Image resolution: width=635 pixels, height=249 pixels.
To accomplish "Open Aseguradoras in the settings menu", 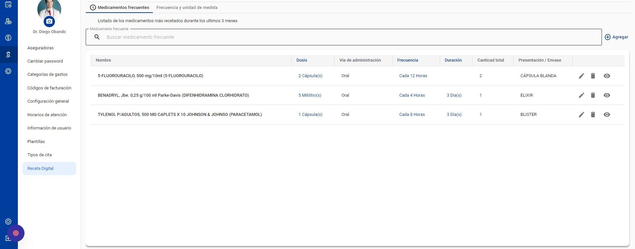I will point(40,48).
